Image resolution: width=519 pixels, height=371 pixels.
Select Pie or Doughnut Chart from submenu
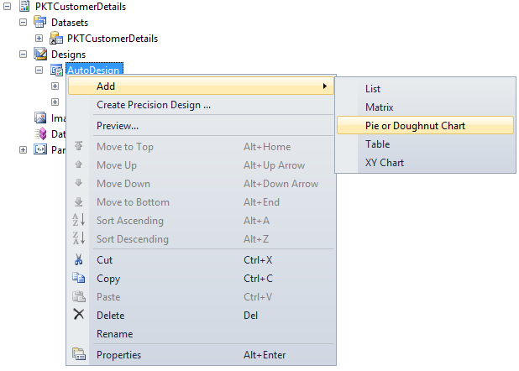coord(415,126)
